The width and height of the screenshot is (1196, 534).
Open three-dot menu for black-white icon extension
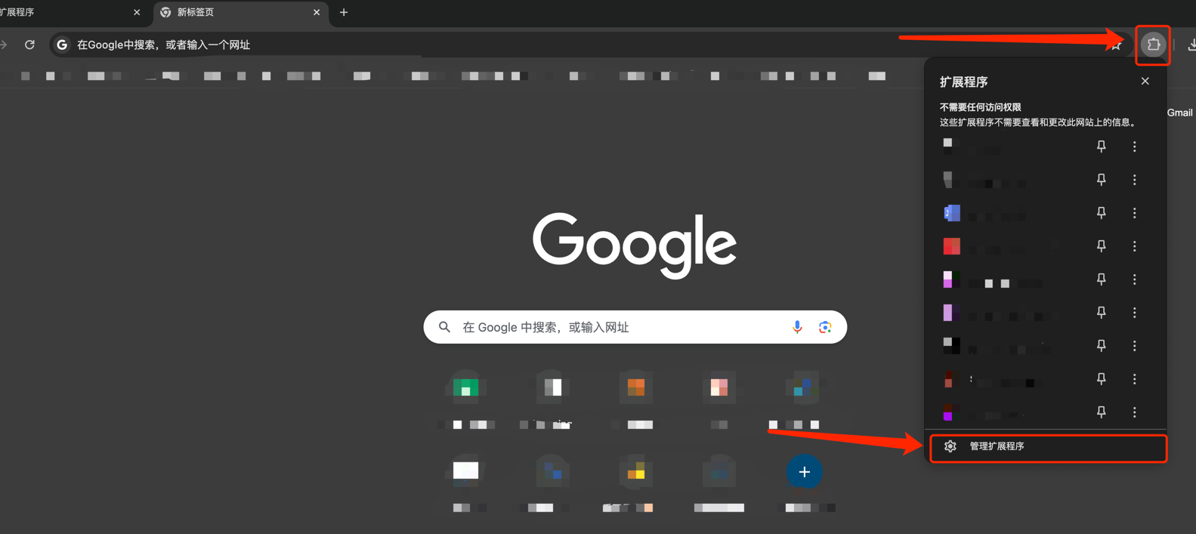tap(1134, 345)
